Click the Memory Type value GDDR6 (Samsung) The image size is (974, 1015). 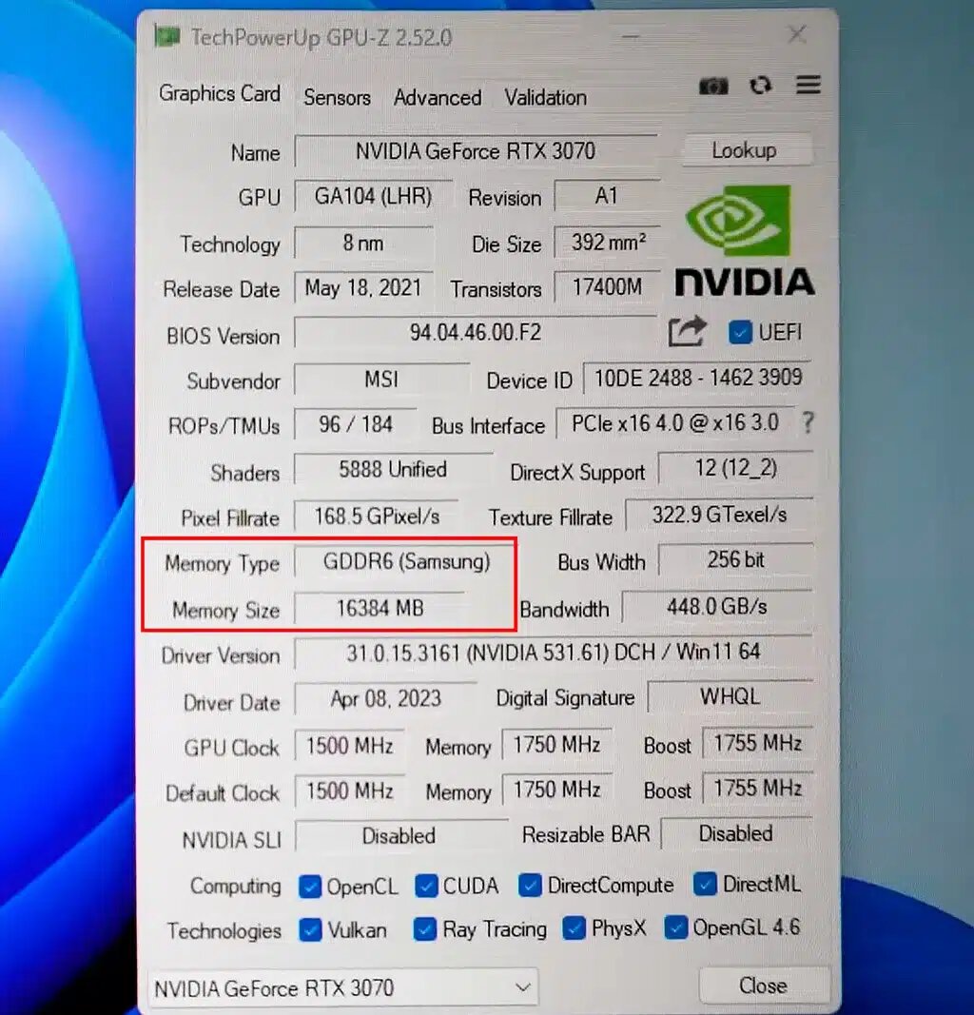[406, 561]
